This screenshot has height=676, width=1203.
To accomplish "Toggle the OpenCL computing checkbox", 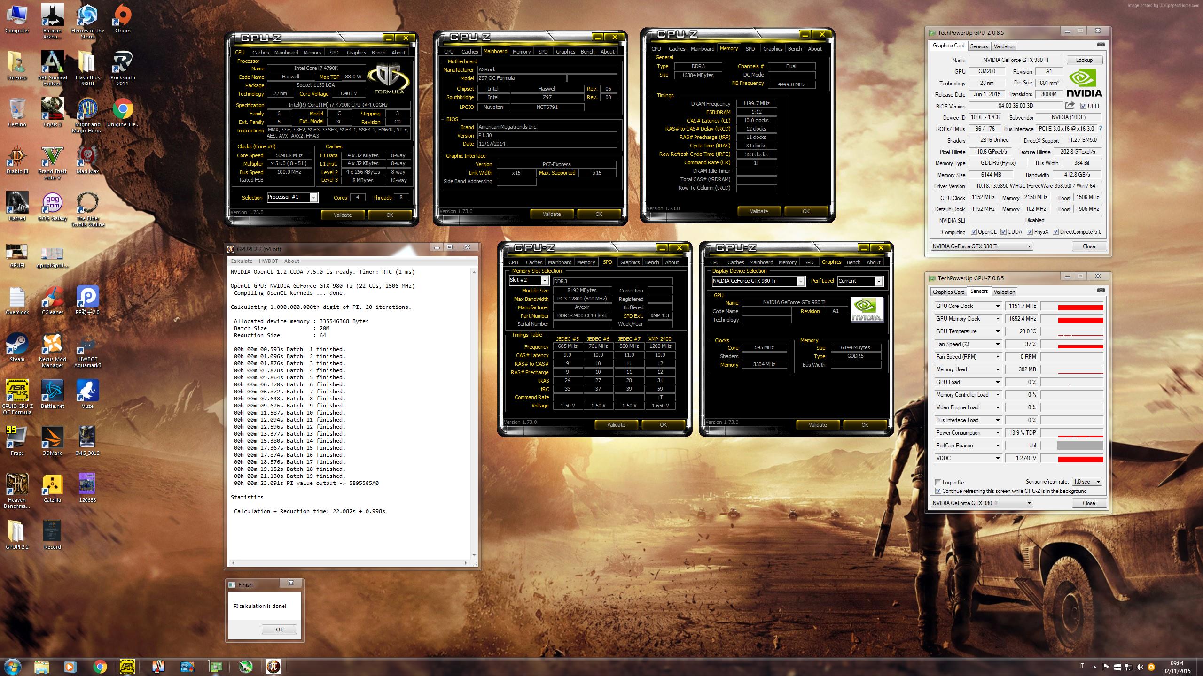I will tap(974, 232).
